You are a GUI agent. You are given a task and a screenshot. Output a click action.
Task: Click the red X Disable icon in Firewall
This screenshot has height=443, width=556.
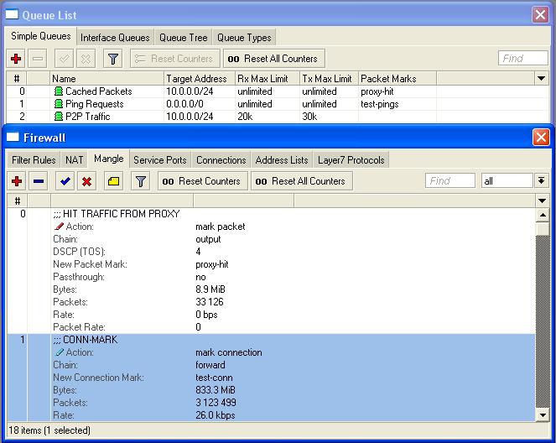click(x=86, y=181)
